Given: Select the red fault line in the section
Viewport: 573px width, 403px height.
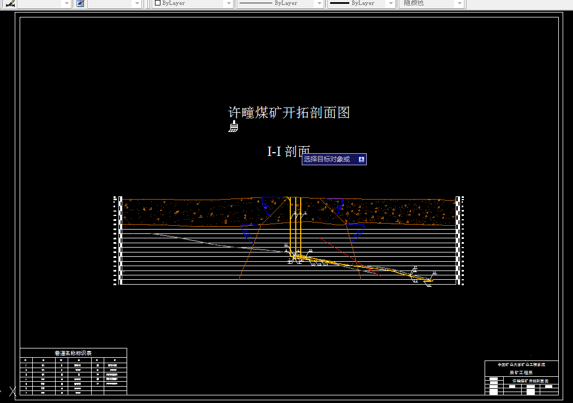Looking at the screenshot, I should point(350,257).
